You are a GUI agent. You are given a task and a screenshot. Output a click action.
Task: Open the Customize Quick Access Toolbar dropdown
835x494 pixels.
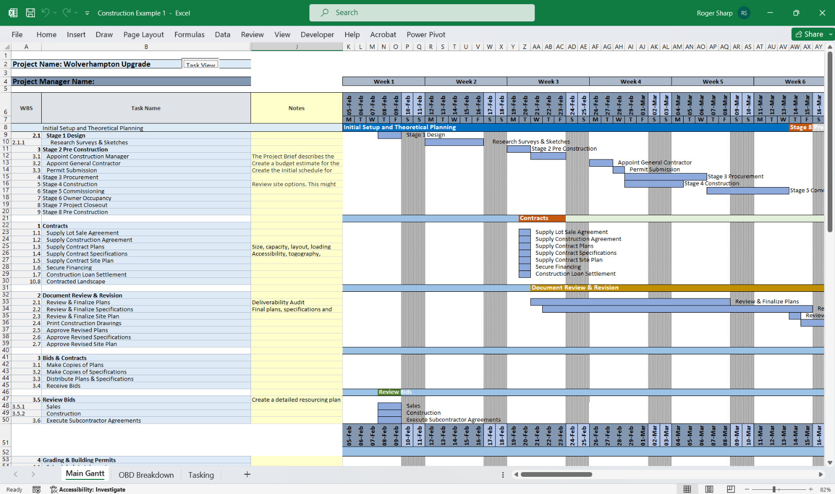point(87,13)
